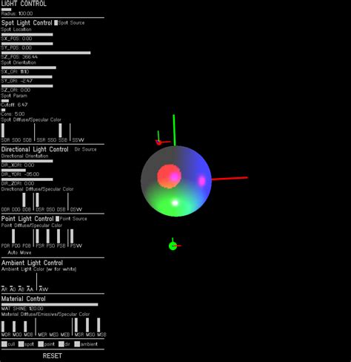Click the SY_POS slider bar
This screenshot has height=362, width=351.
click(x=27, y=44)
